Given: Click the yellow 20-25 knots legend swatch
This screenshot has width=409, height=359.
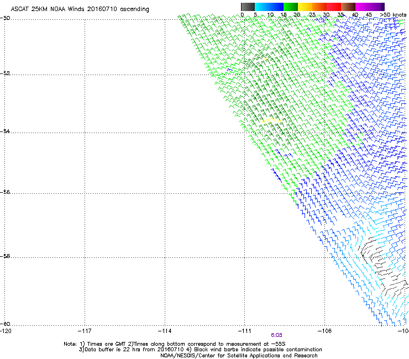Looking at the screenshot, I should pyautogui.click(x=305, y=7).
